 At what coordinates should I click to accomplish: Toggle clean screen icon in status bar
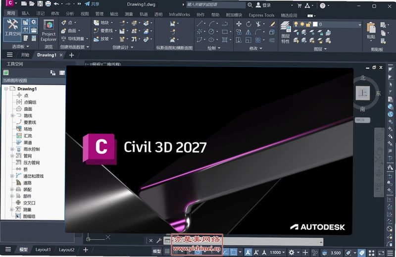(x=381, y=253)
